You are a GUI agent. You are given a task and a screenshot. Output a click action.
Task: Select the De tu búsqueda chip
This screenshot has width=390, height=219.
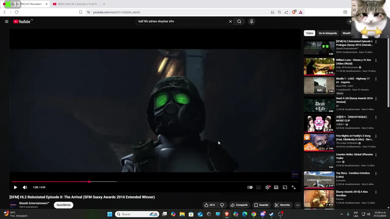point(328,33)
